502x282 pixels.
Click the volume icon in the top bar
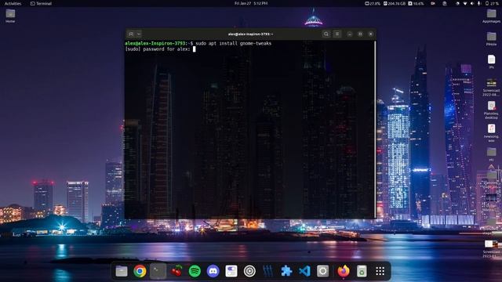472,3
